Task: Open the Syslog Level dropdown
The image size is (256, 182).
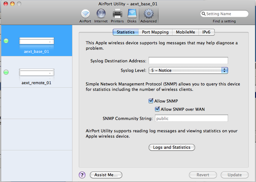Action: click(x=188, y=70)
